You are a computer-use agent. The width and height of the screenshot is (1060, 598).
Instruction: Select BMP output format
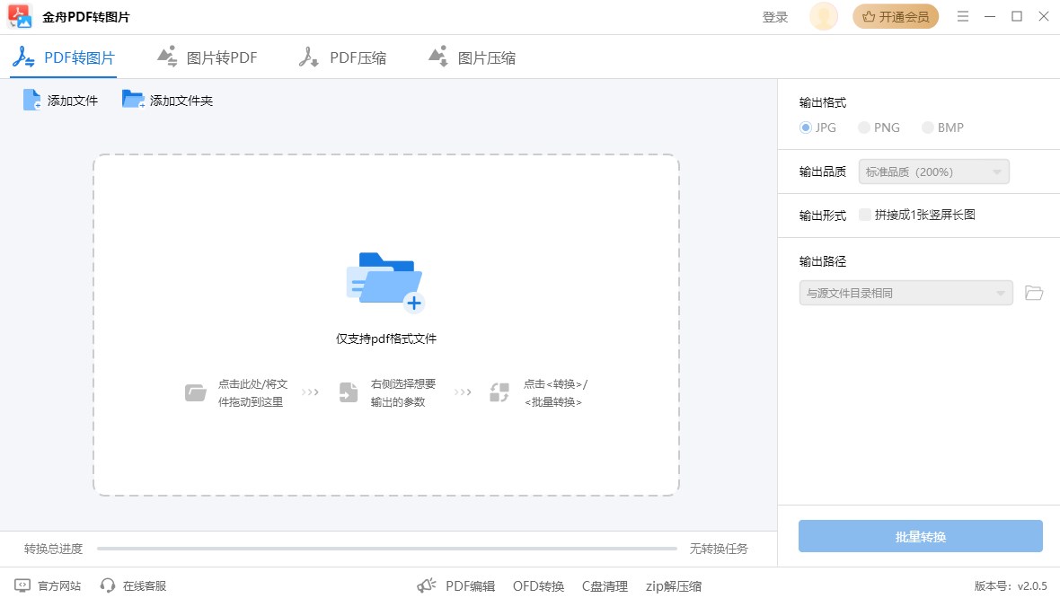[x=927, y=128]
